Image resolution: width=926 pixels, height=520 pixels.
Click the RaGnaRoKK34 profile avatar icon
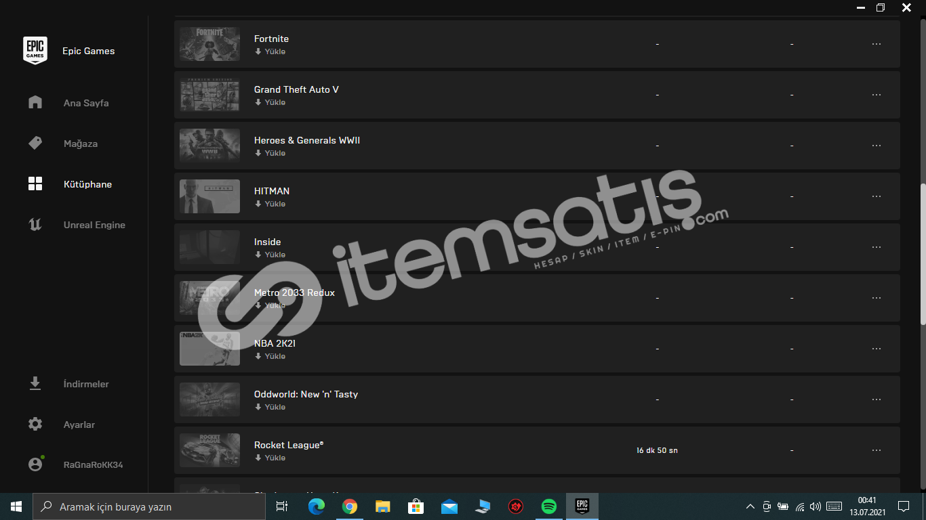pos(35,464)
